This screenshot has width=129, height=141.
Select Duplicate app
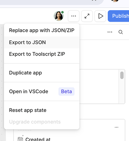(x=42, y=73)
